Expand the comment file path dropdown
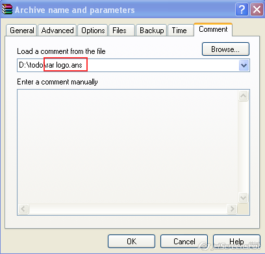265x254 pixels. pyautogui.click(x=244, y=65)
